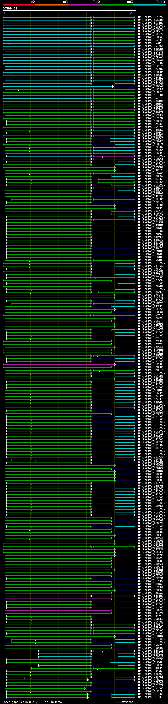This screenshot has height=704, width=168.
Task: Click the white query sequence bar
Action: [69, 11]
